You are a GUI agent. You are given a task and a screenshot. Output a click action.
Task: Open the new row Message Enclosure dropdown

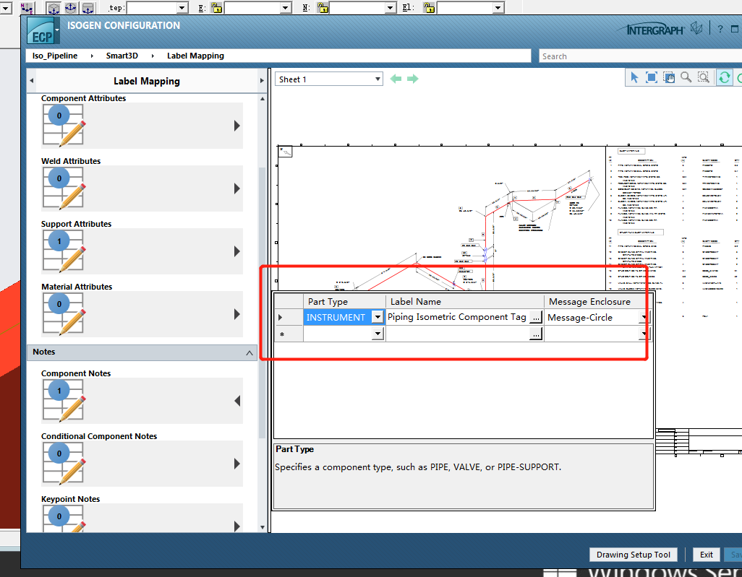pos(644,334)
